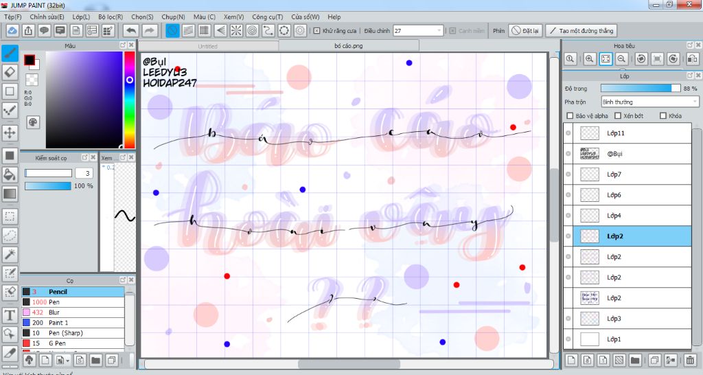The width and height of the screenshot is (703, 375).
Task: Select the Lasso tool
Action: click(10, 236)
